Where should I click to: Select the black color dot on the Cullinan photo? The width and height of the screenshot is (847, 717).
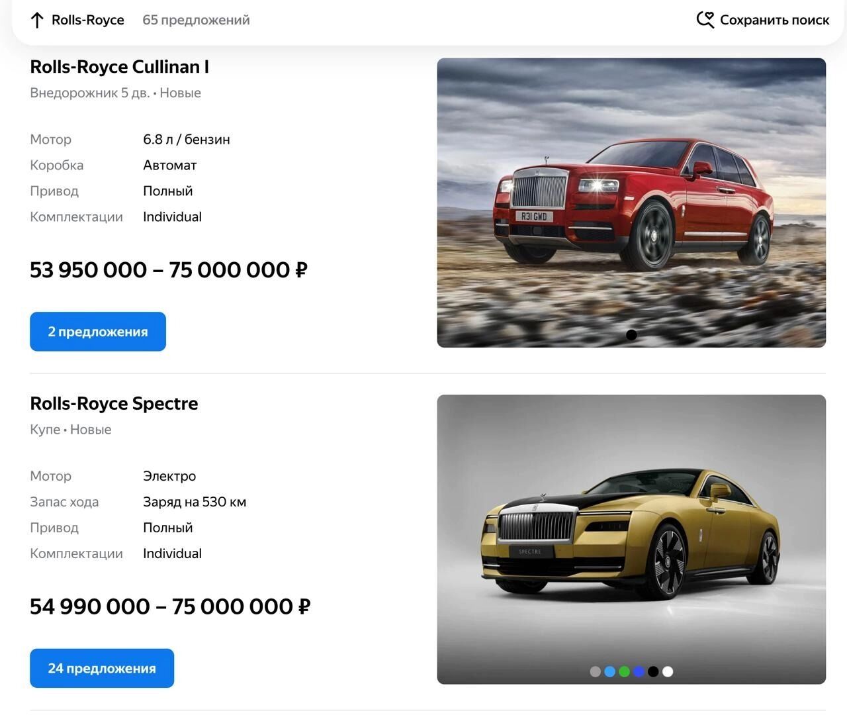[x=631, y=335]
